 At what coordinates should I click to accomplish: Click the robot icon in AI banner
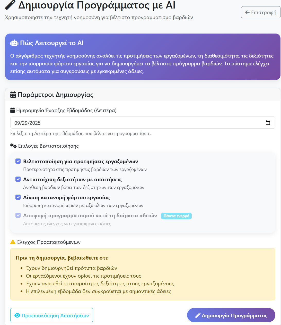pyautogui.click(x=14, y=43)
